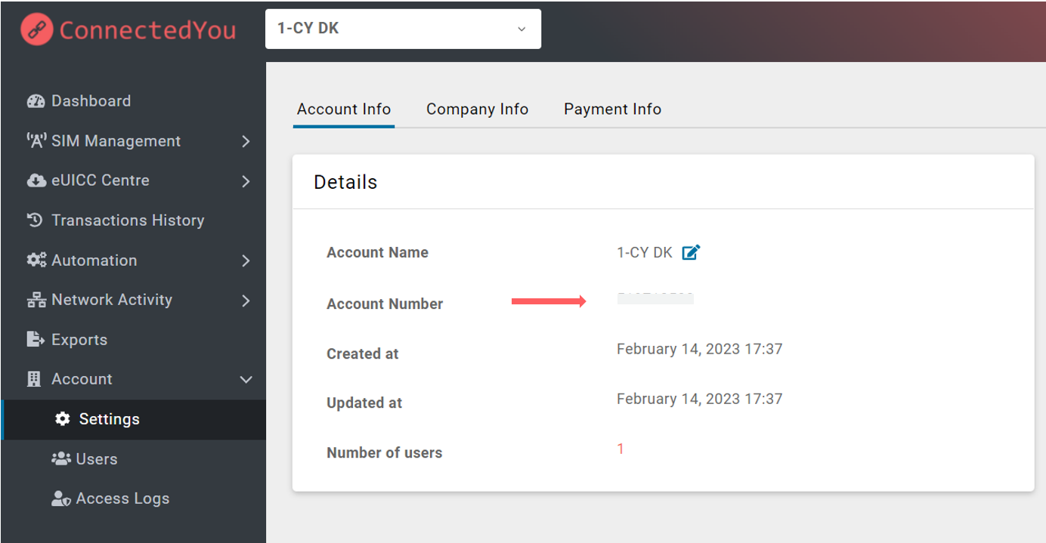Click the number of users value

point(620,449)
